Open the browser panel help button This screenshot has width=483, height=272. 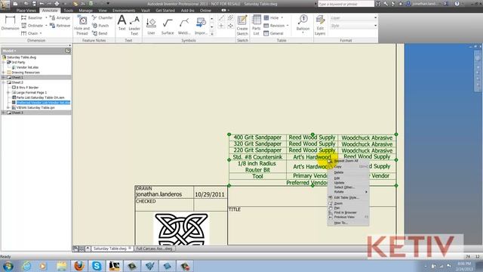click(x=68, y=51)
